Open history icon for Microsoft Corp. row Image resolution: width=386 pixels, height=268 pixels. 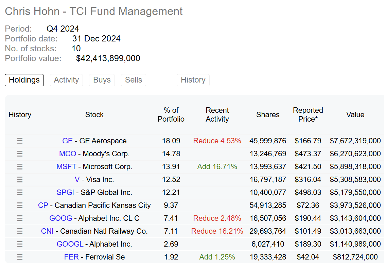pos(20,166)
